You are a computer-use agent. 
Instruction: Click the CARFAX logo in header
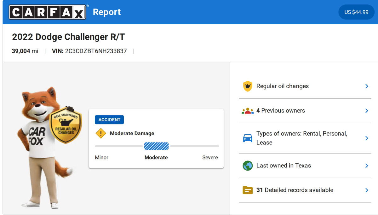coord(47,12)
